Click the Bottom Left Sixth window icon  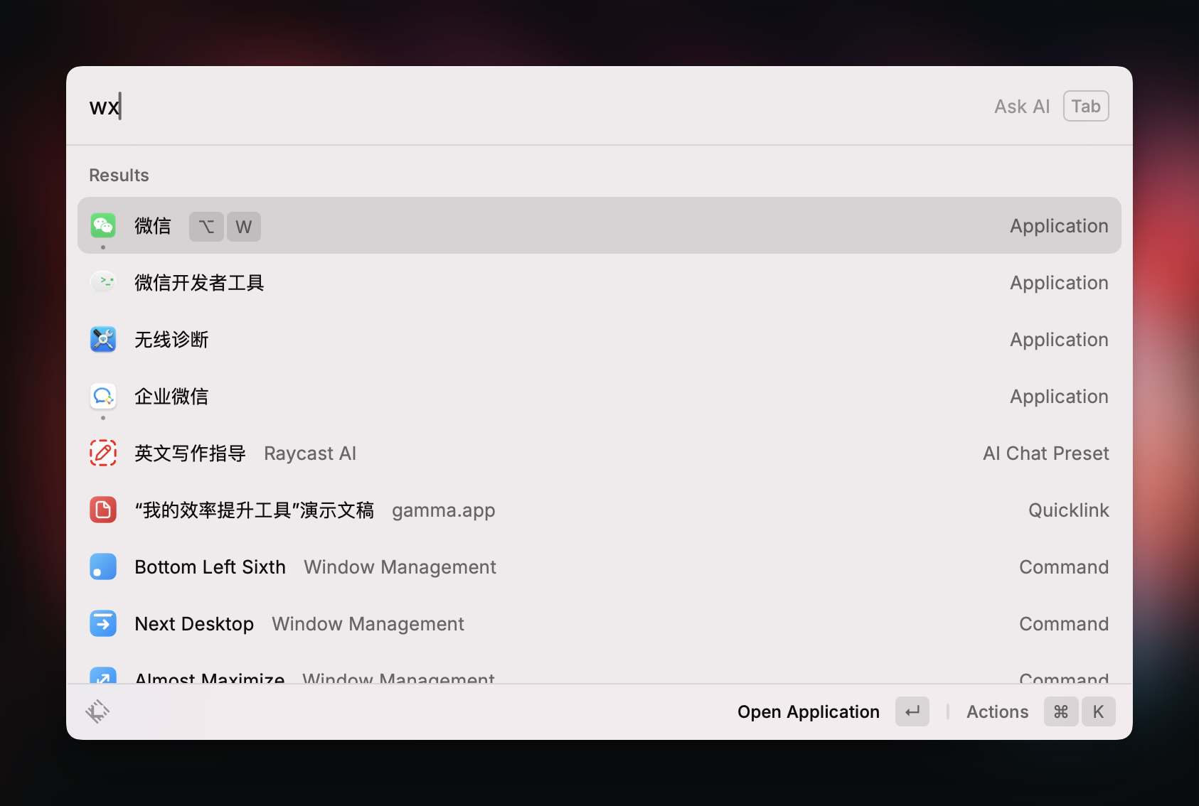tap(103, 566)
